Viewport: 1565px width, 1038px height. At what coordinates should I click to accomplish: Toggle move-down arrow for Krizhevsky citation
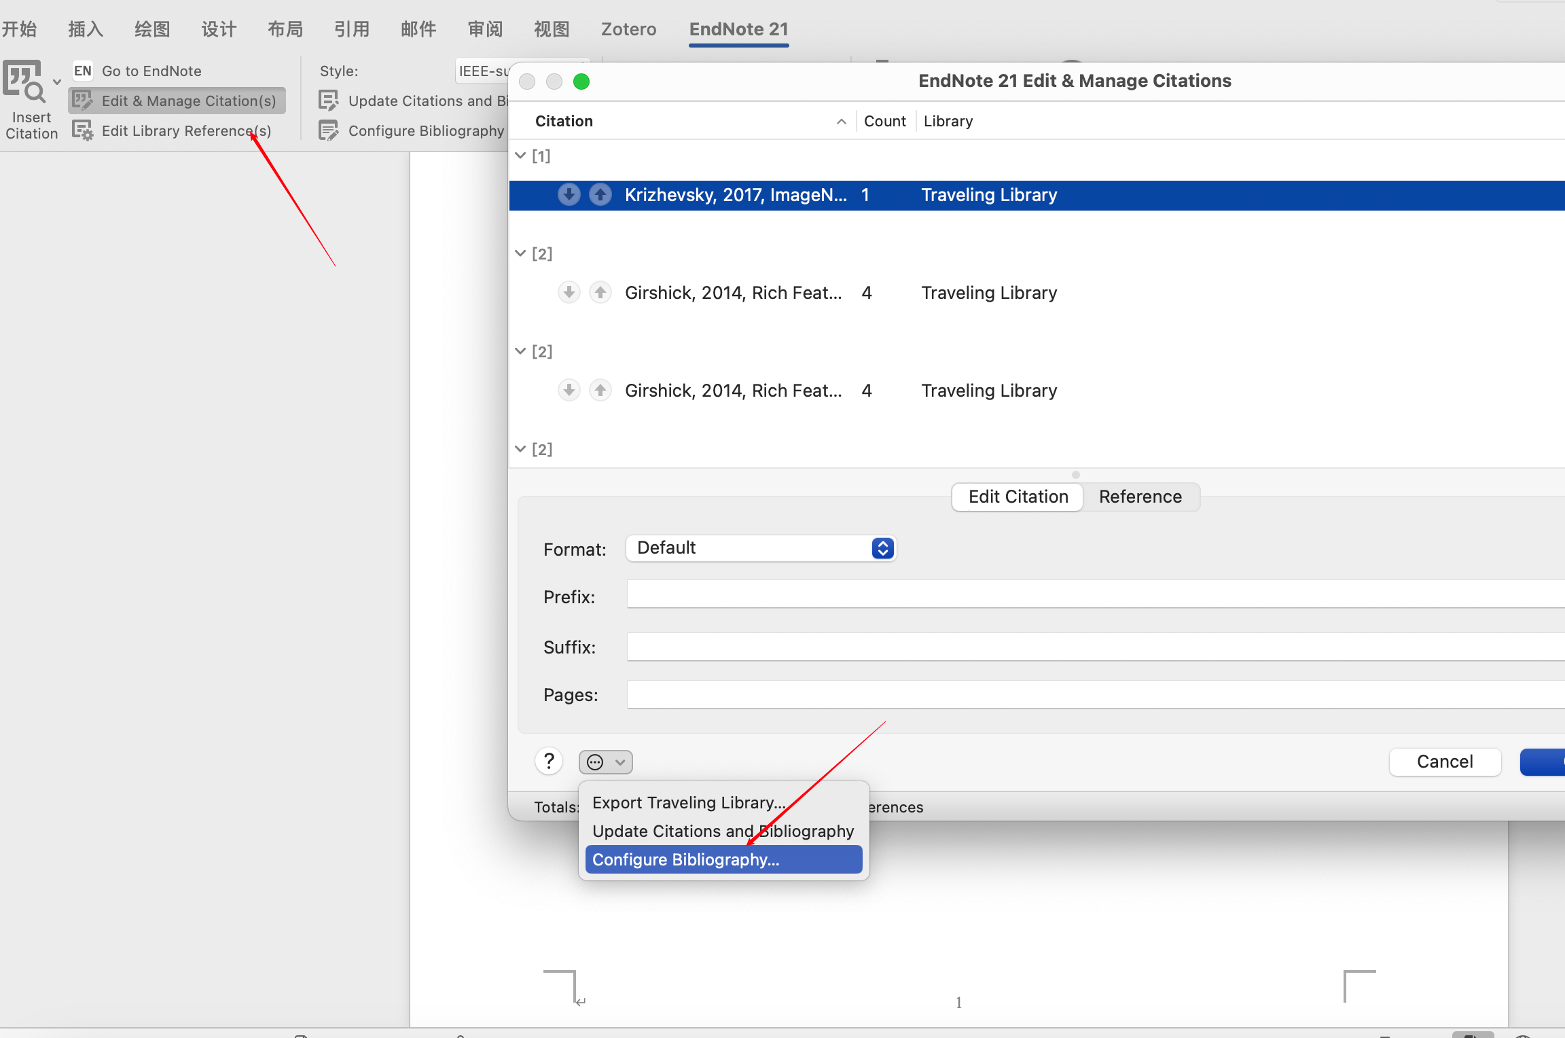click(x=569, y=194)
